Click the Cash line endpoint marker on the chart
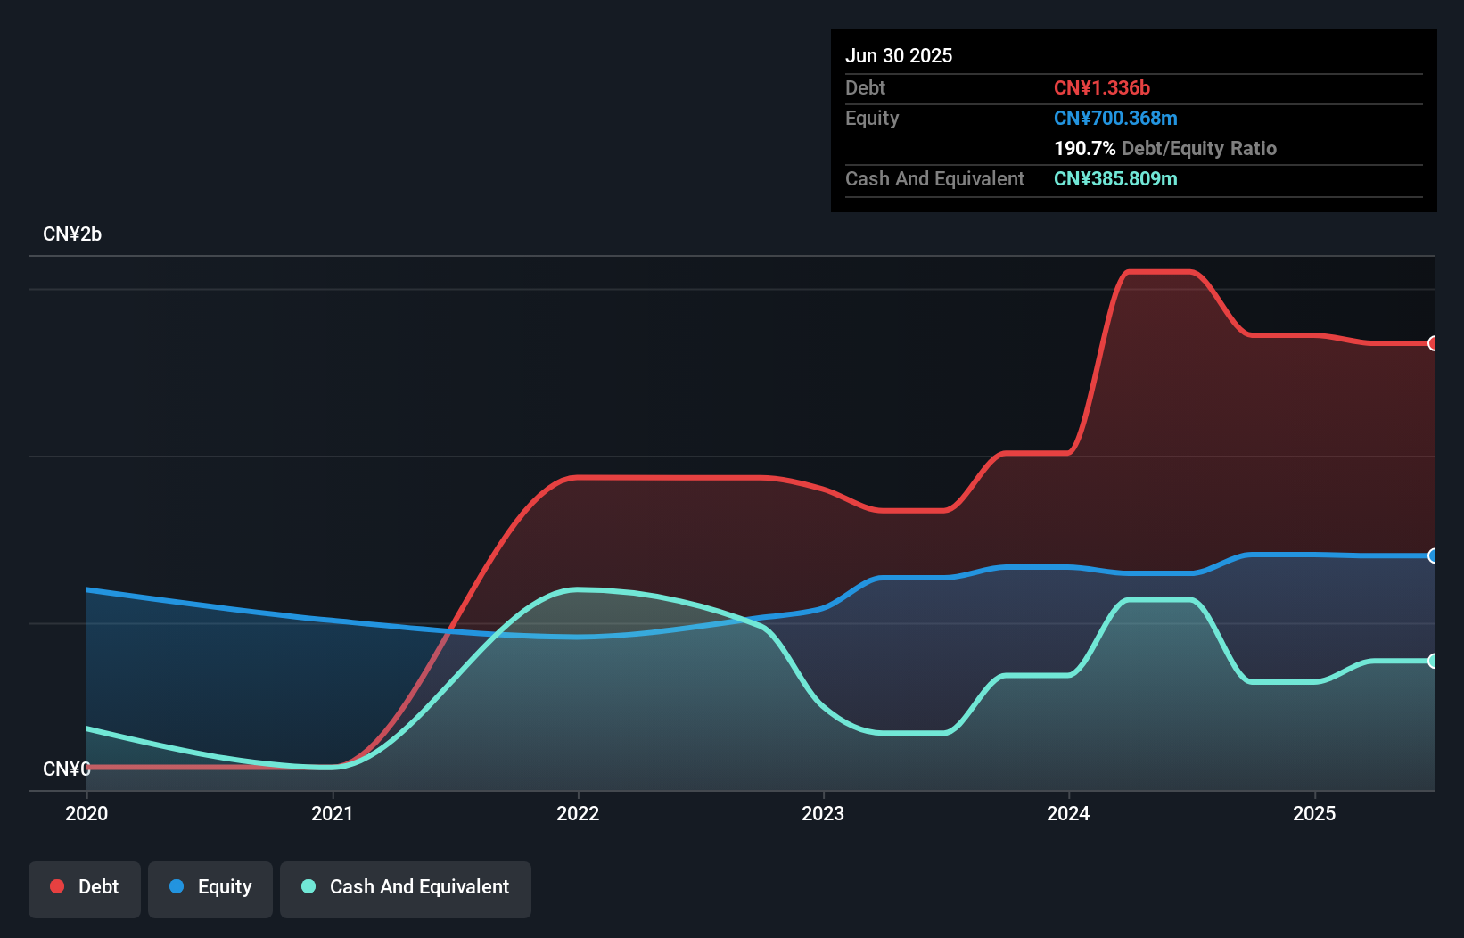1464x938 pixels. click(x=1433, y=661)
